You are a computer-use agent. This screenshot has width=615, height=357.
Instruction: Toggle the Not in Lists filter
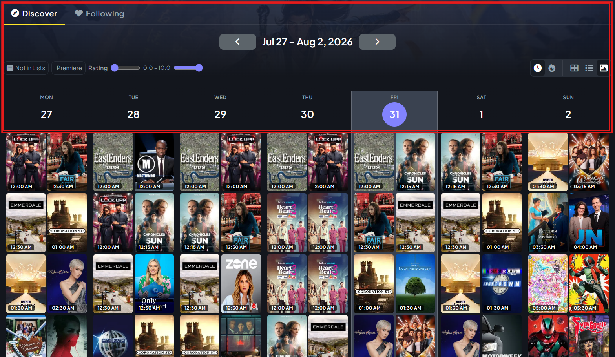[x=26, y=68]
